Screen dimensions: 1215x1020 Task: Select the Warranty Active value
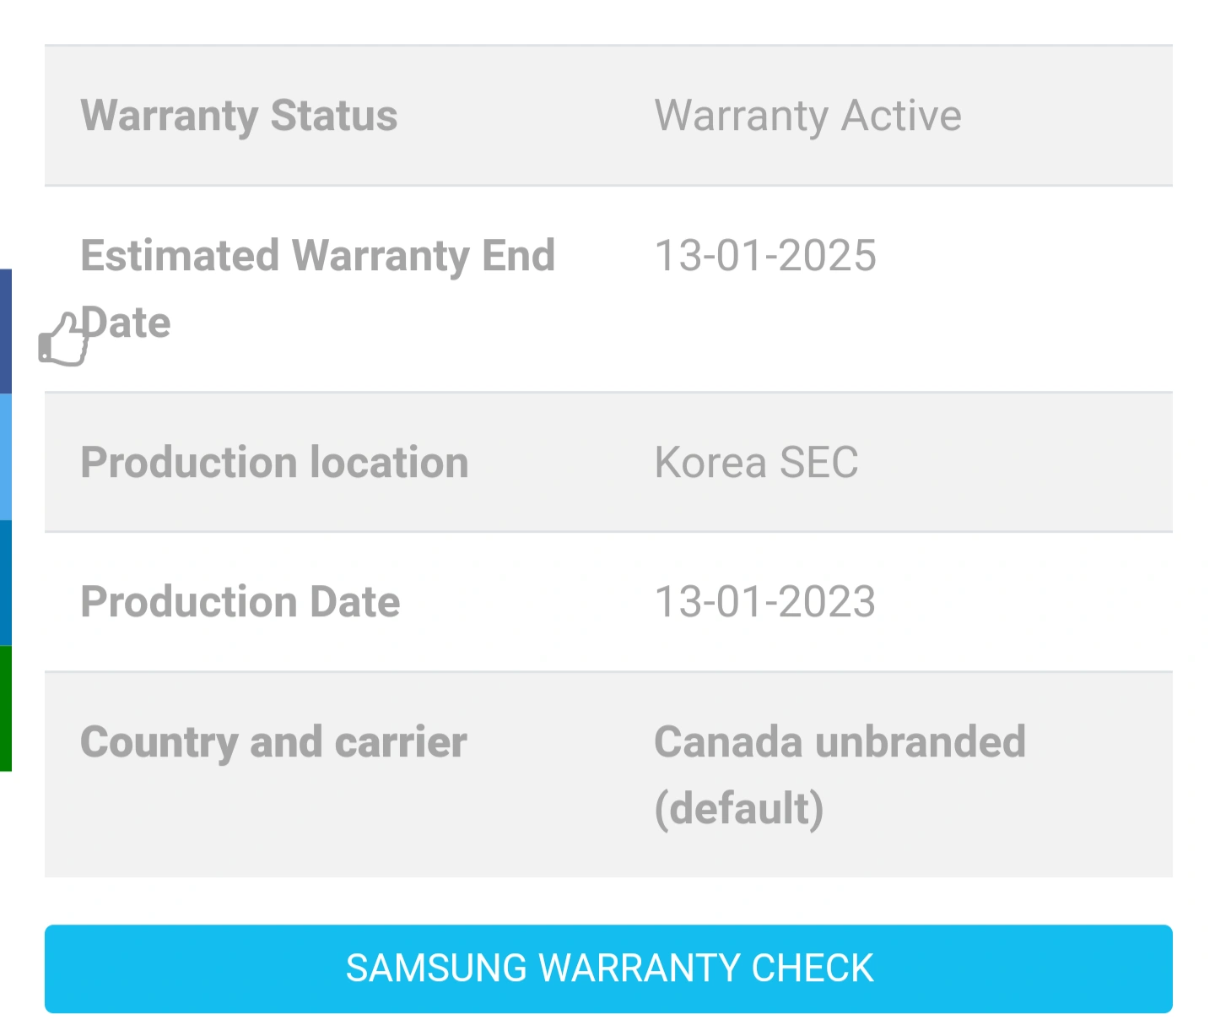pos(807,116)
